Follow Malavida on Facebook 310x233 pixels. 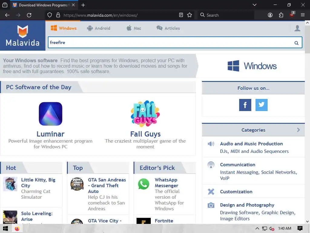tap(245, 105)
